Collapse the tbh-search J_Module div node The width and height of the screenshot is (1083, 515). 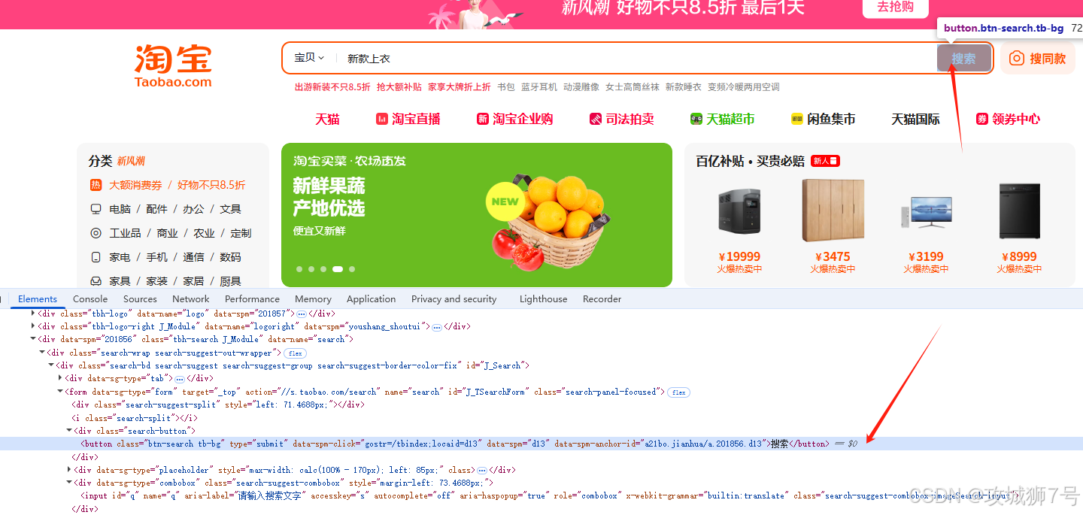pyautogui.click(x=33, y=339)
